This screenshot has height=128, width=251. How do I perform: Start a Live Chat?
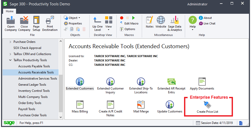[x=207, y=23]
